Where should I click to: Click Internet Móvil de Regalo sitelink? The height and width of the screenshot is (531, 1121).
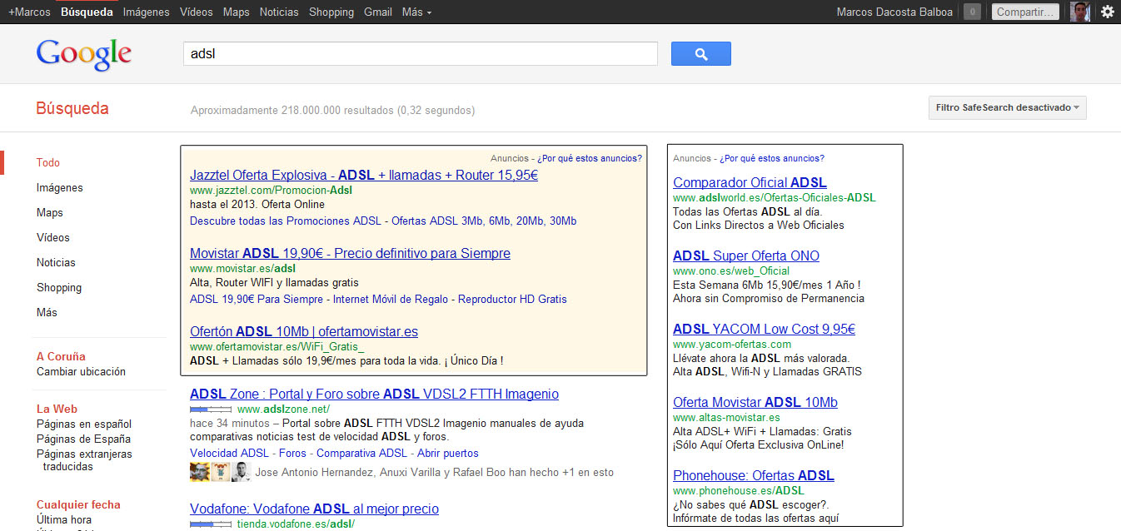(391, 299)
